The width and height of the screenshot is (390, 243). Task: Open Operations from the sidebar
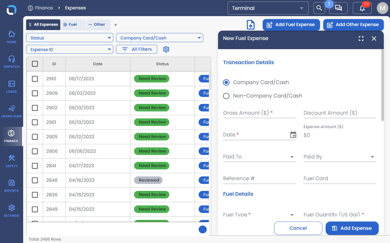12,111
